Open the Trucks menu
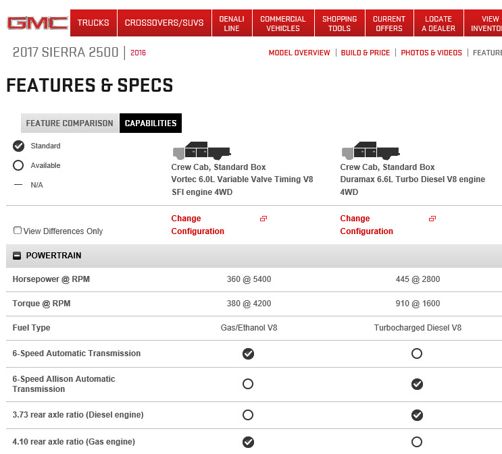This screenshot has width=502, height=454. coord(93,23)
